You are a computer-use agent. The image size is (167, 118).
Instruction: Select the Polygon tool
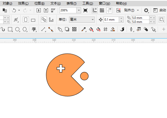[25, 29]
